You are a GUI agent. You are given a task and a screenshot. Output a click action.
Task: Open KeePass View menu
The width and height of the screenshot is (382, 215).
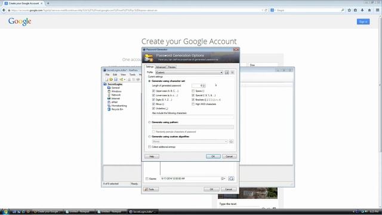pos(124,75)
